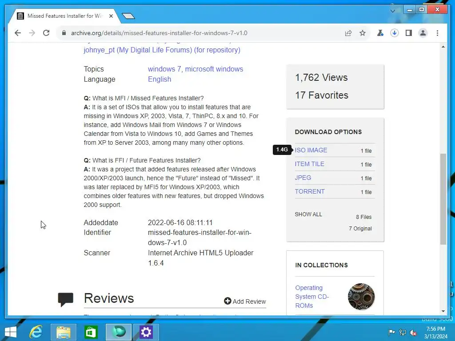Download the JPEG file
Viewport: 455px width, 341px height.
click(x=303, y=178)
